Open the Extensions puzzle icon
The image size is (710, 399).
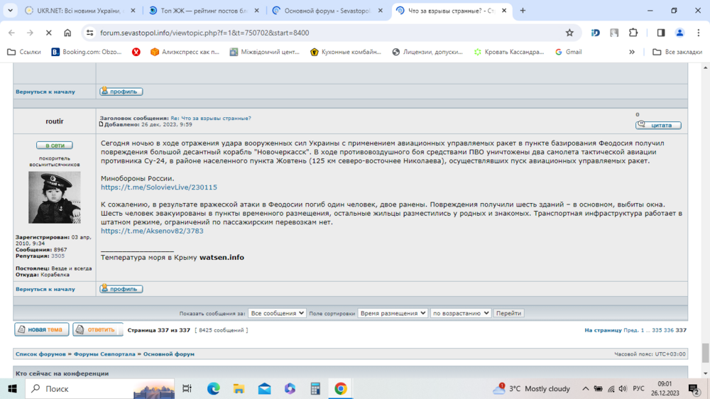pyautogui.click(x=633, y=33)
